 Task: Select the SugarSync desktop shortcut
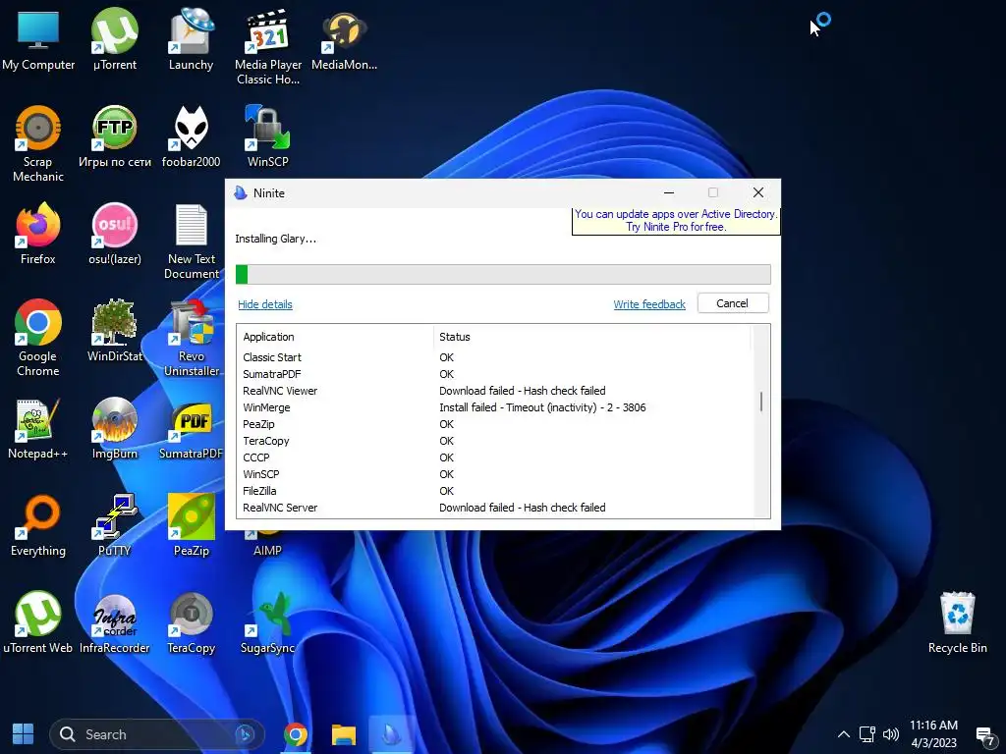pos(267,623)
